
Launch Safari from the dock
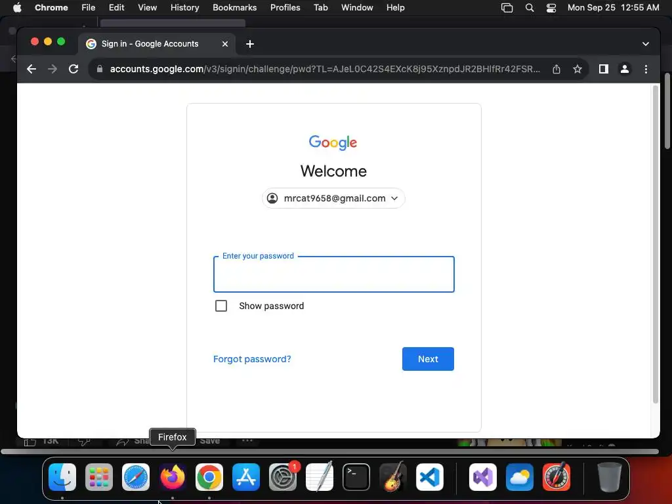tap(136, 477)
